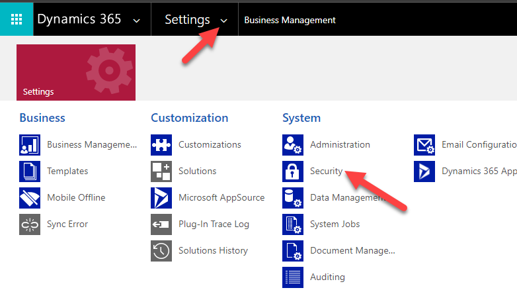Open the Solutions icon
The width and height of the screenshot is (517, 290).
161,171
